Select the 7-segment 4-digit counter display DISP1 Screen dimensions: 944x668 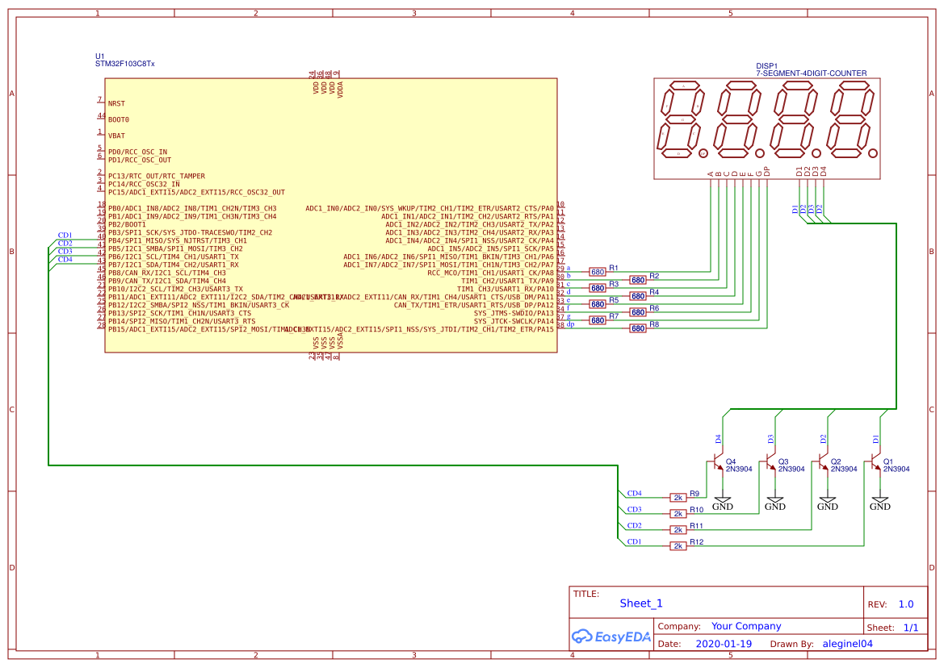[767, 129]
